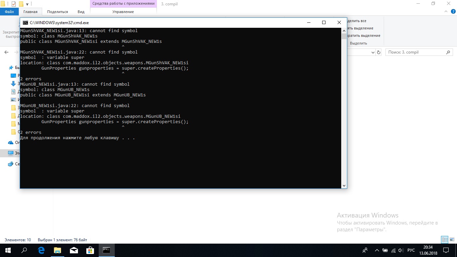Open the Windows Start menu
The image size is (457, 257).
[x=8, y=250]
